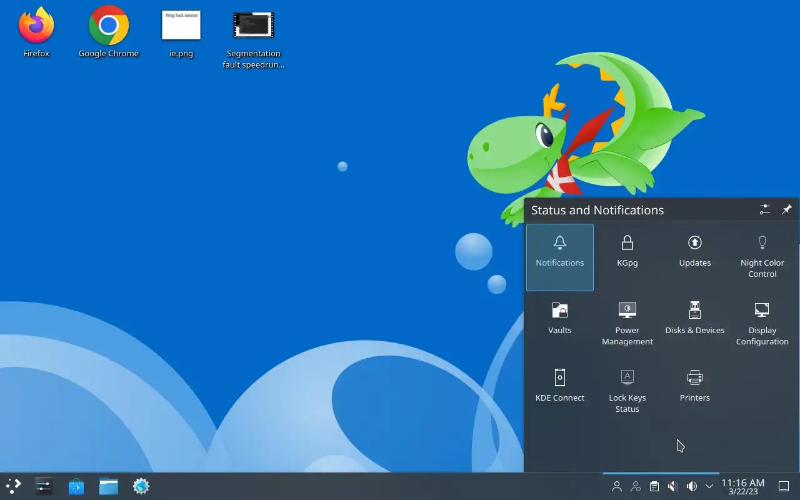Launch System Settings from the taskbar
This screenshot has height=500, width=800.
pos(44,486)
